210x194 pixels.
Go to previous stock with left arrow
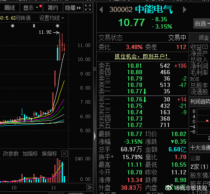point(101,10)
